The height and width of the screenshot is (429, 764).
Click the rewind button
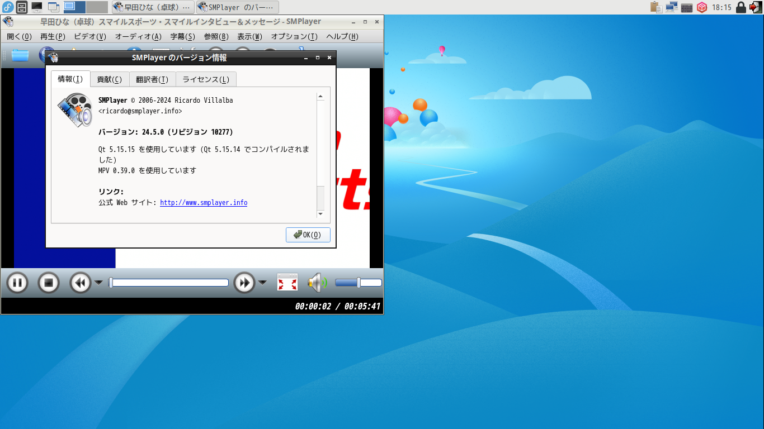tap(80, 283)
